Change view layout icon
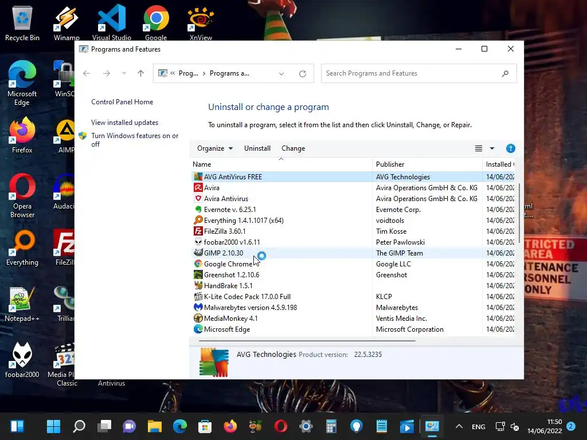Image resolution: width=587 pixels, height=440 pixels. pyautogui.click(x=479, y=148)
